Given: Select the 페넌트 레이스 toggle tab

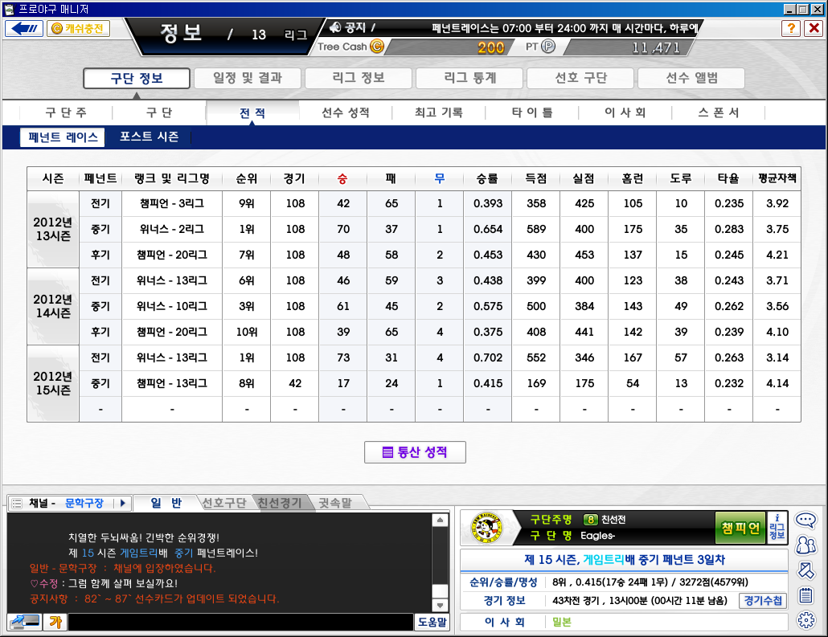Looking at the screenshot, I should coord(63,137).
